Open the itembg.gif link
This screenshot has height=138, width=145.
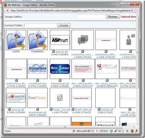coord(107,110)
